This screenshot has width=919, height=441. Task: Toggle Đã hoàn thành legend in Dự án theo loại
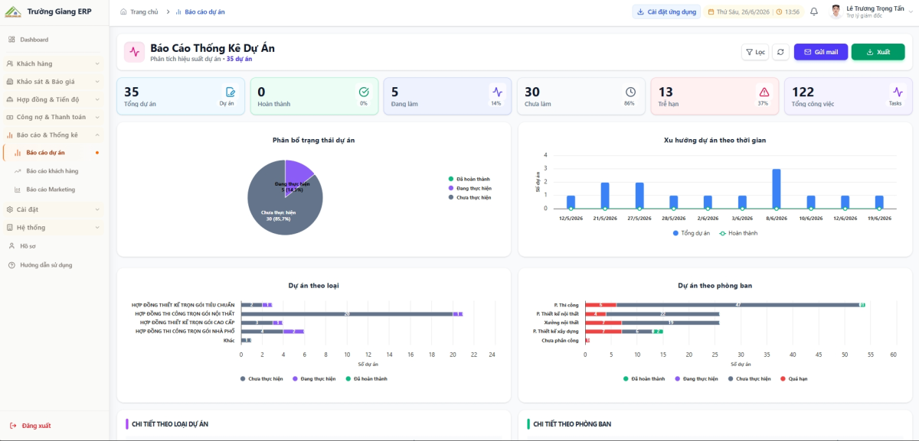coord(366,378)
